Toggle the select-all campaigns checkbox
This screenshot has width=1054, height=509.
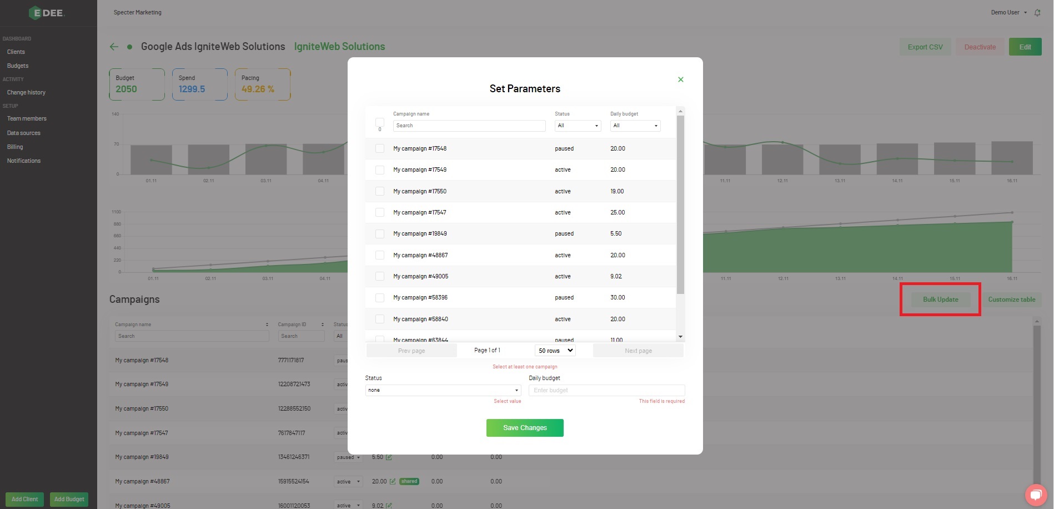(x=380, y=122)
